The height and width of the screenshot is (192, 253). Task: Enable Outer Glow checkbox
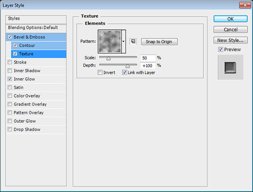point(10,121)
